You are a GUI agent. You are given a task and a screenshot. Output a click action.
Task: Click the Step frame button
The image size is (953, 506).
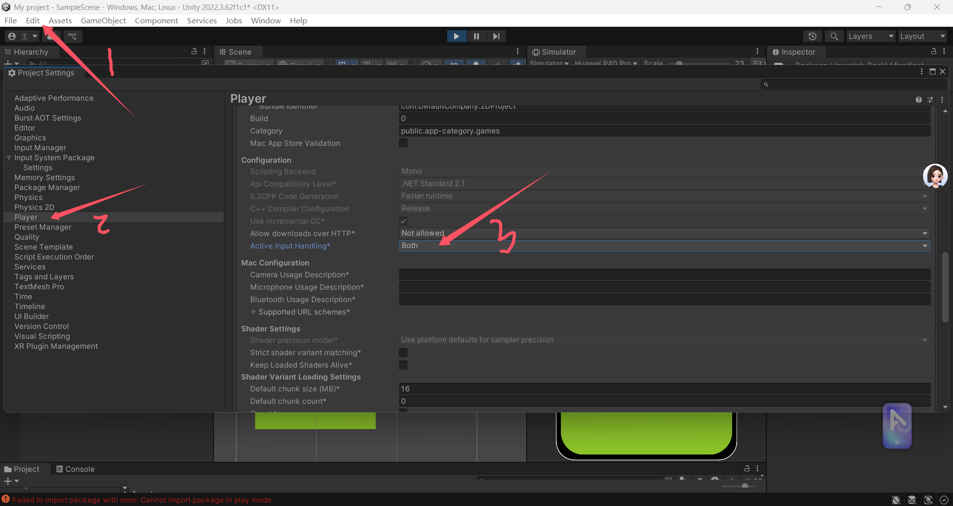point(496,36)
